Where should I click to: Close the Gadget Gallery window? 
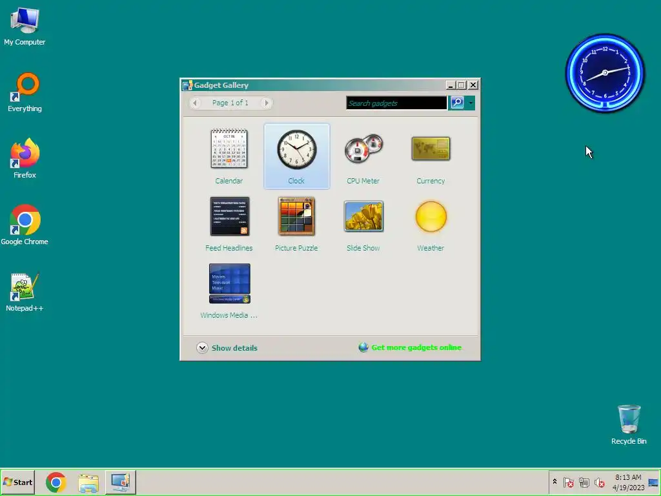click(473, 85)
